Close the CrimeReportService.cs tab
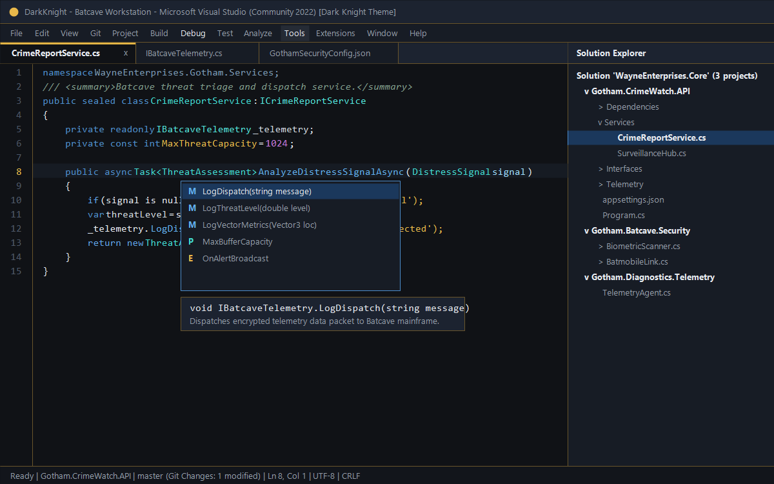The image size is (774, 484). (x=126, y=54)
